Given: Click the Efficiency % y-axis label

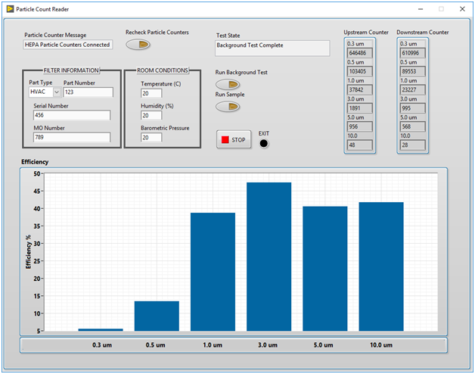Looking at the screenshot, I should point(28,252).
